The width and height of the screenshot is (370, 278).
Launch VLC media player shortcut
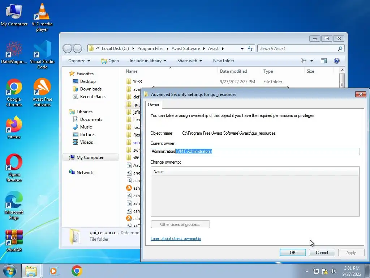(42, 17)
